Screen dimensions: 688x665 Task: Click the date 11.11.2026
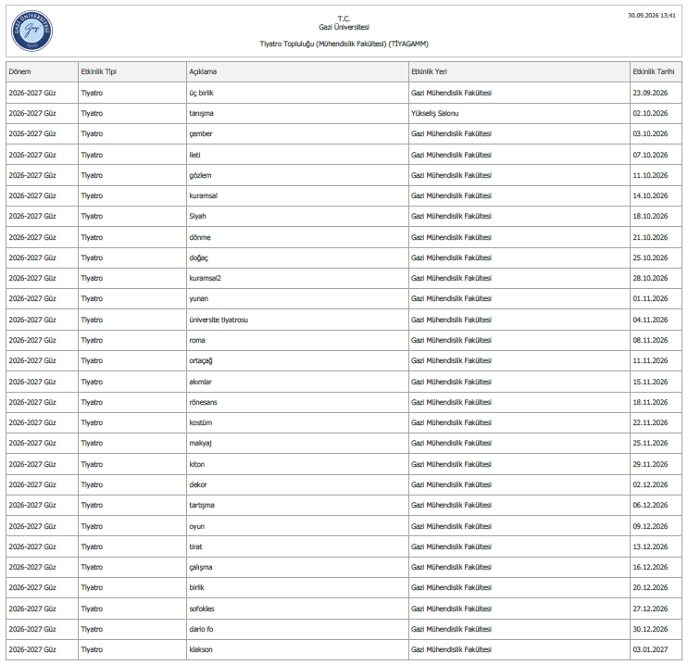pos(650,361)
